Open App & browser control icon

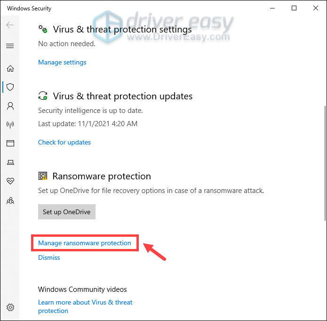[x=10, y=143]
